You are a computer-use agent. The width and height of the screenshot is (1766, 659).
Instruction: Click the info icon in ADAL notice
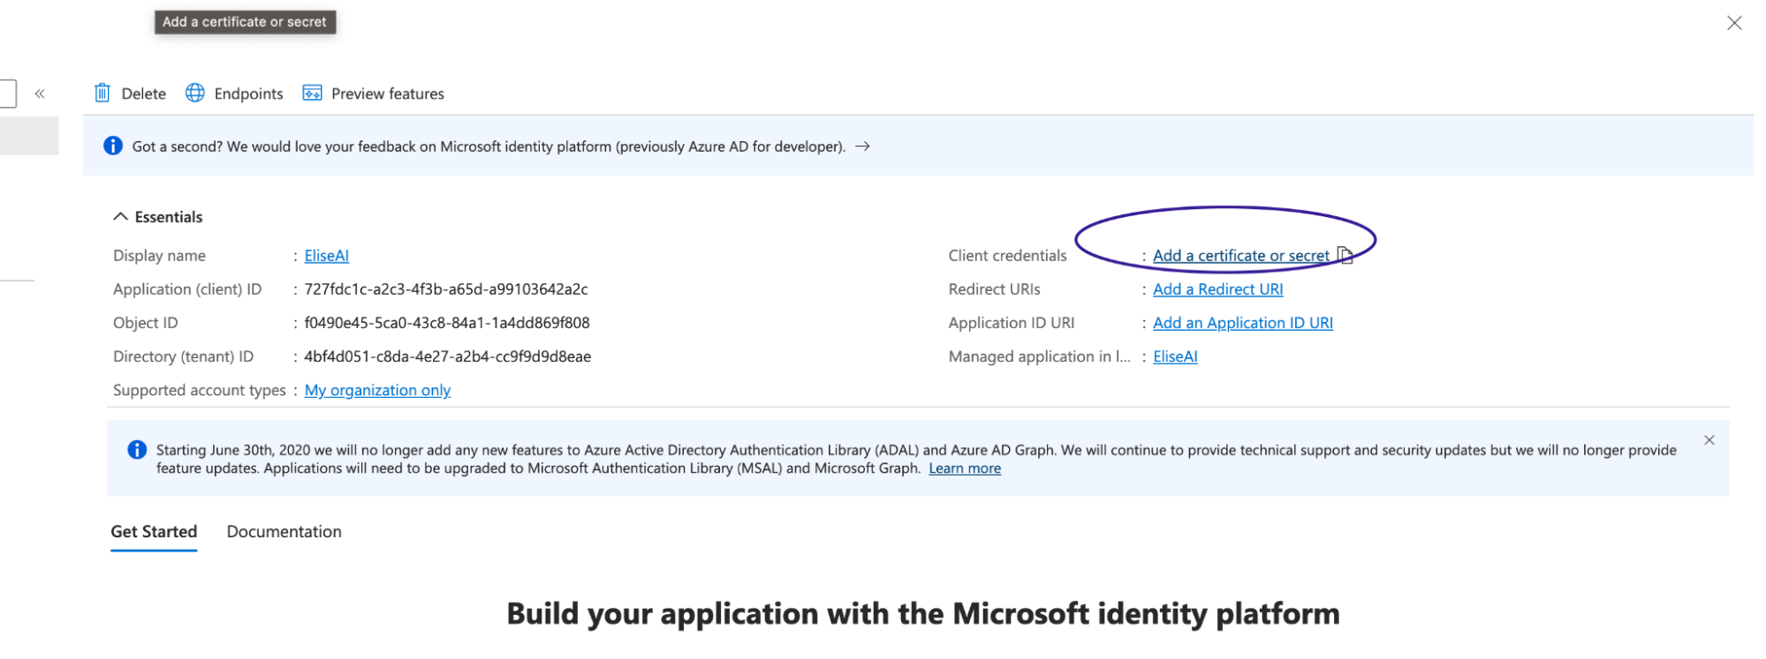(137, 450)
